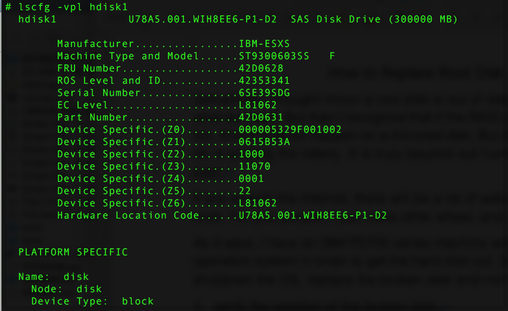Screen dimensions: 508x311
Task: Click the EC Level value L81062
Action: click(x=258, y=105)
